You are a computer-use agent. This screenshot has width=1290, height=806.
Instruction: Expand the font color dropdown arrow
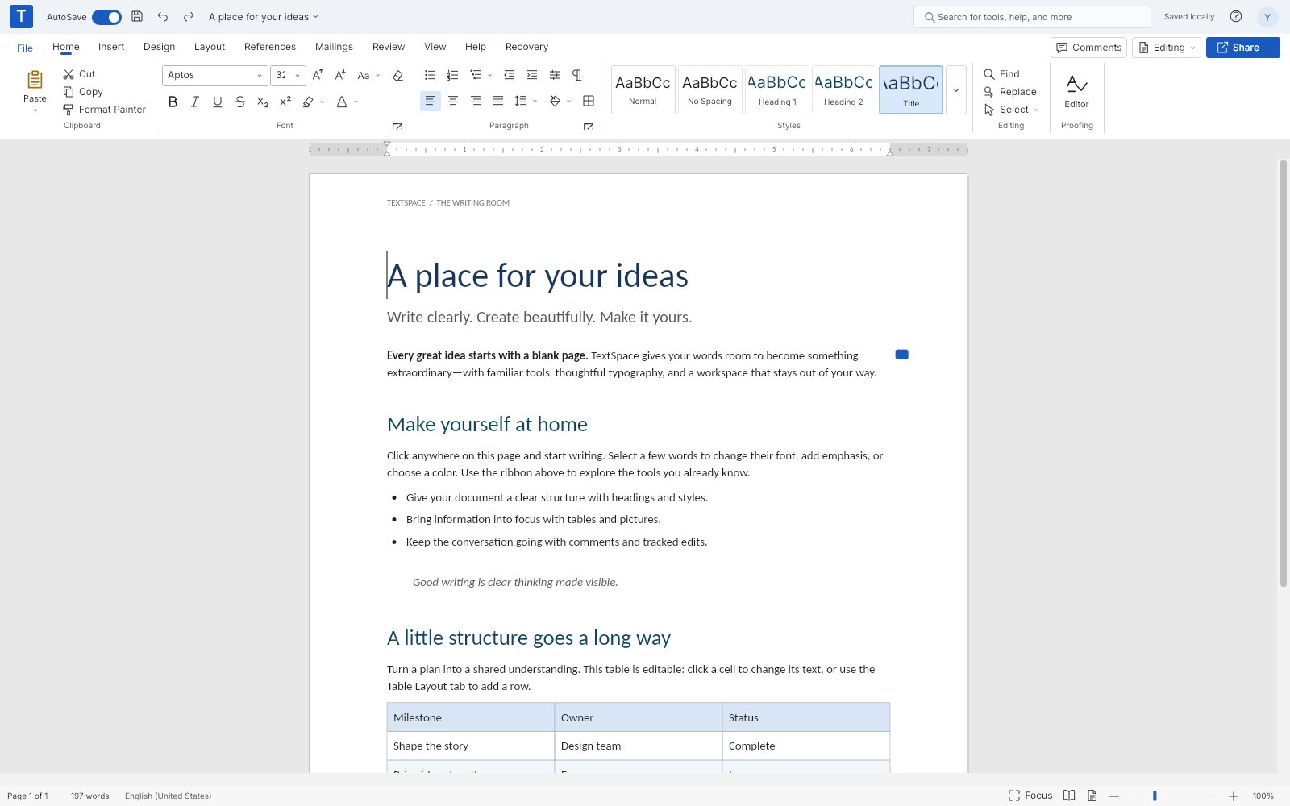356,102
